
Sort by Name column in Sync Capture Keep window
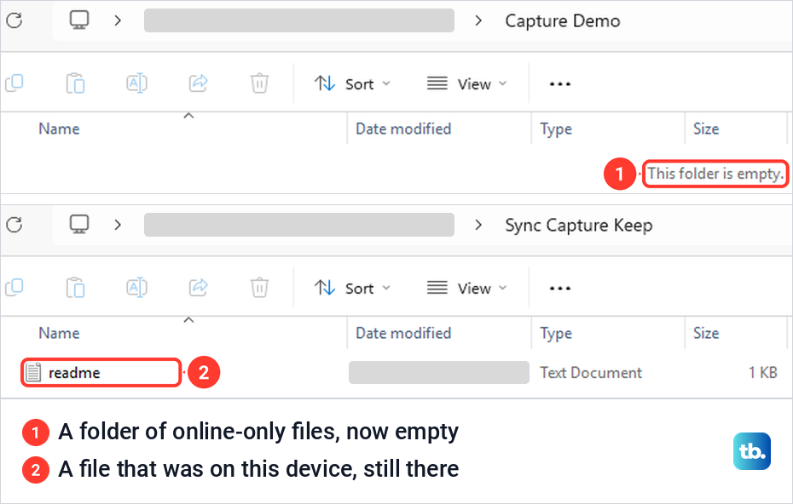[59, 333]
